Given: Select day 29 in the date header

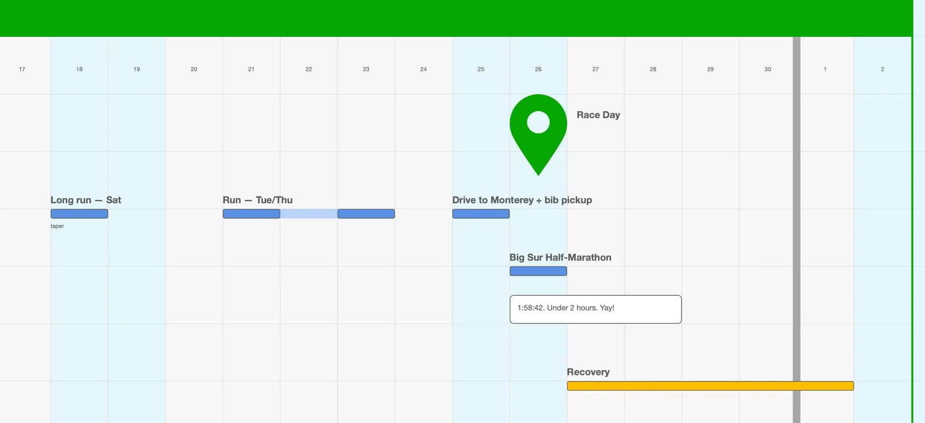Looking at the screenshot, I should pyautogui.click(x=711, y=69).
